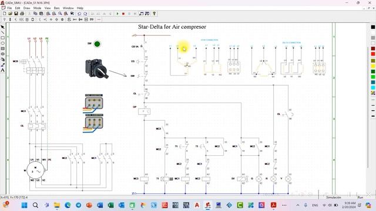Viewport: 376px width, 211px height.
Task: Select the filled rectangle tool
Action: tap(2, 49)
